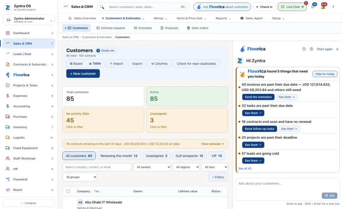
Task: Open Fixed Equipment sidebar icon
Action: tap(7, 148)
